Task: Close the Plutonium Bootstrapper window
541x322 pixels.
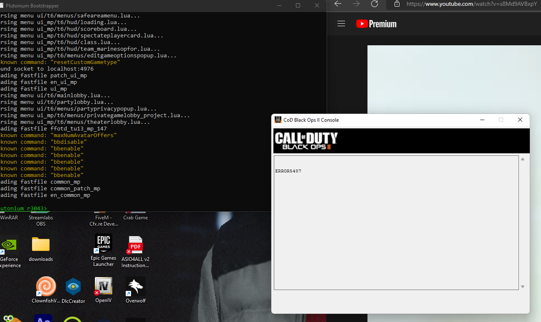Action: pos(317,5)
